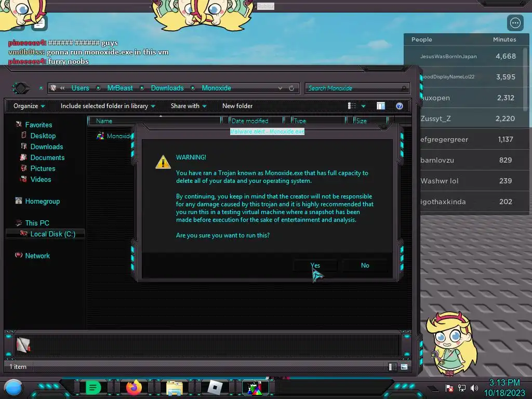Expand the view options arrow

coord(363,106)
